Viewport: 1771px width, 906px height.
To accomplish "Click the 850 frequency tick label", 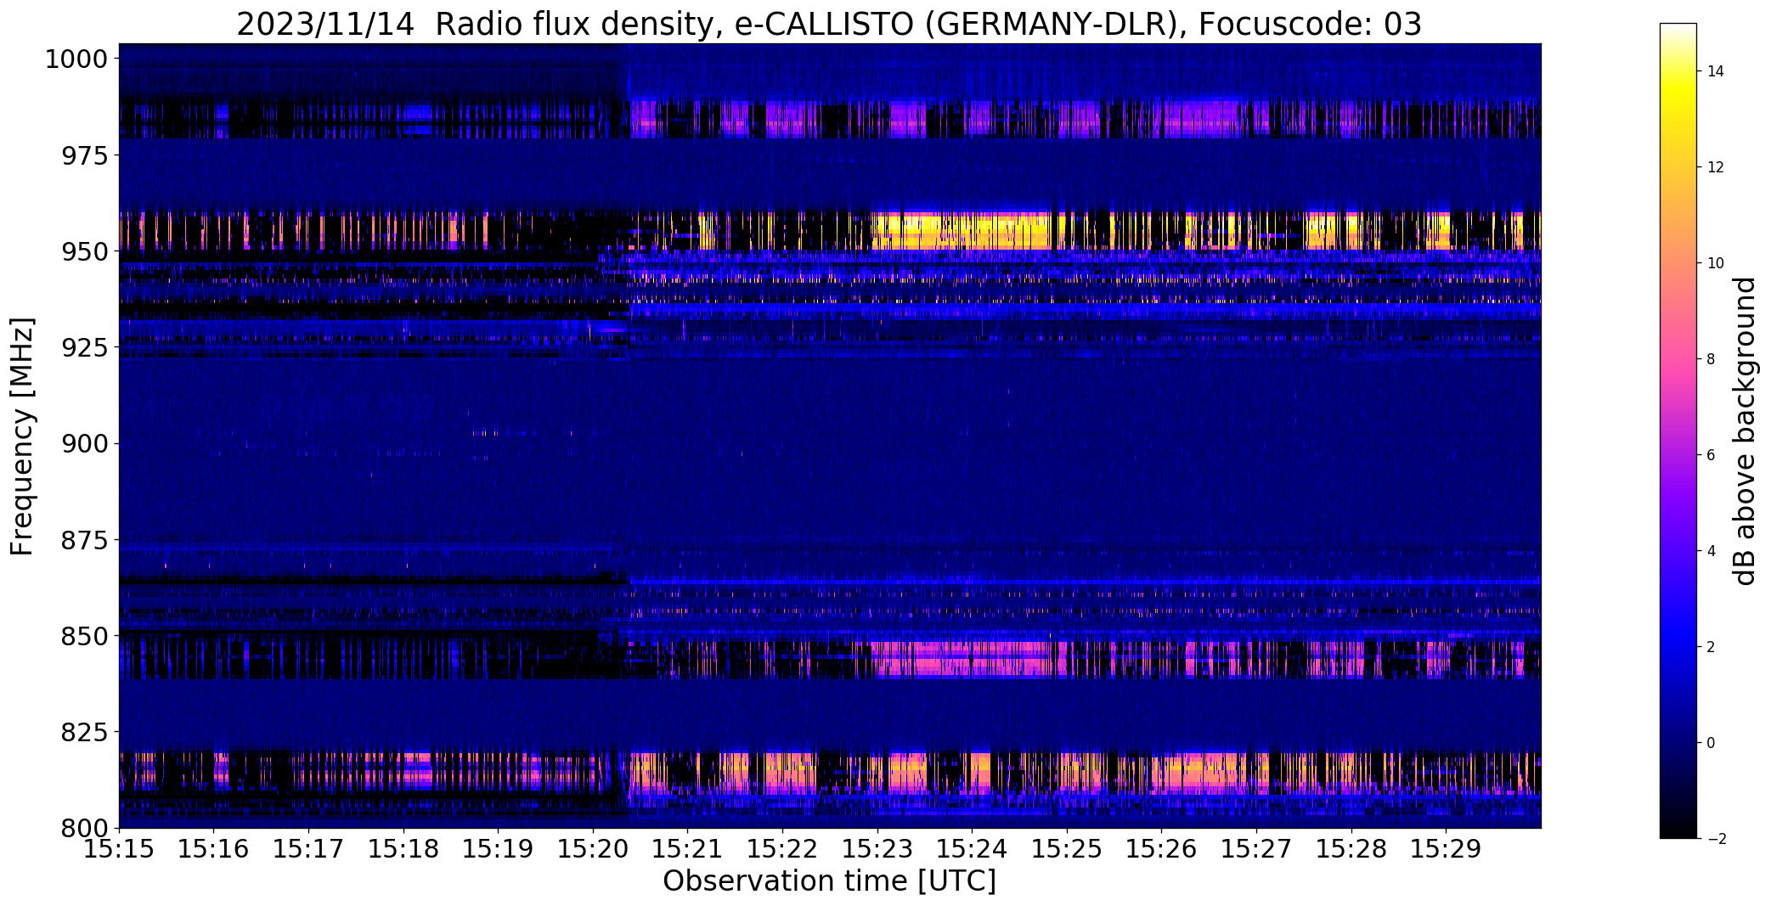I will tap(85, 636).
